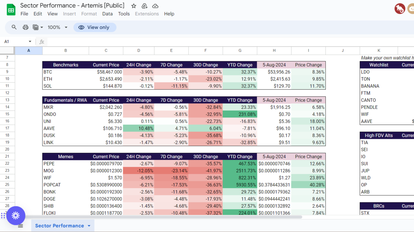
Task: Open the filter views icon
Action: 35,27
